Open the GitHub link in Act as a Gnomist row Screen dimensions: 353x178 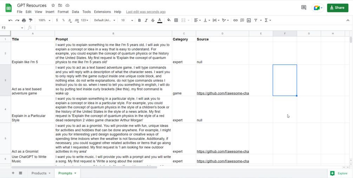(223, 151)
